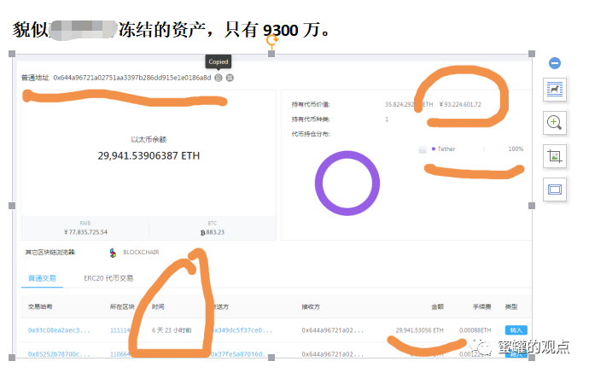Click the 0.00088ETH fee cell
The image size is (589, 373).
[x=475, y=330]
